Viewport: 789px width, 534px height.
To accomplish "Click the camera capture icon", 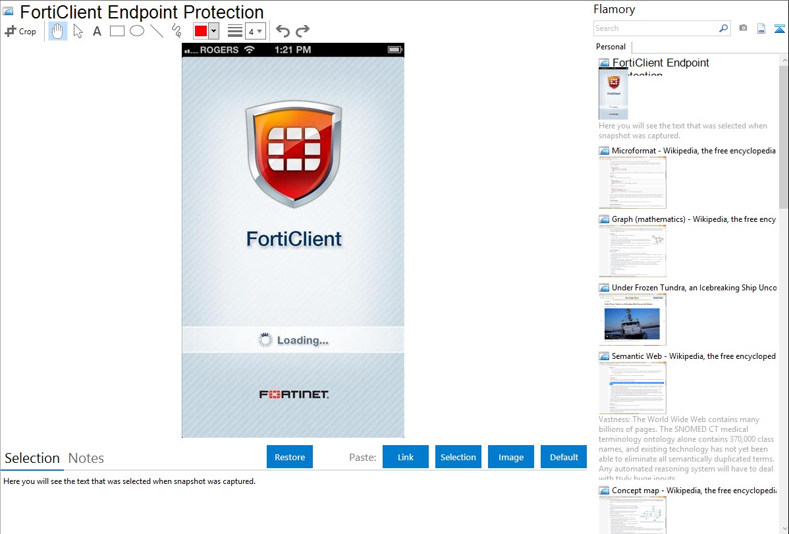I will 743,28.
